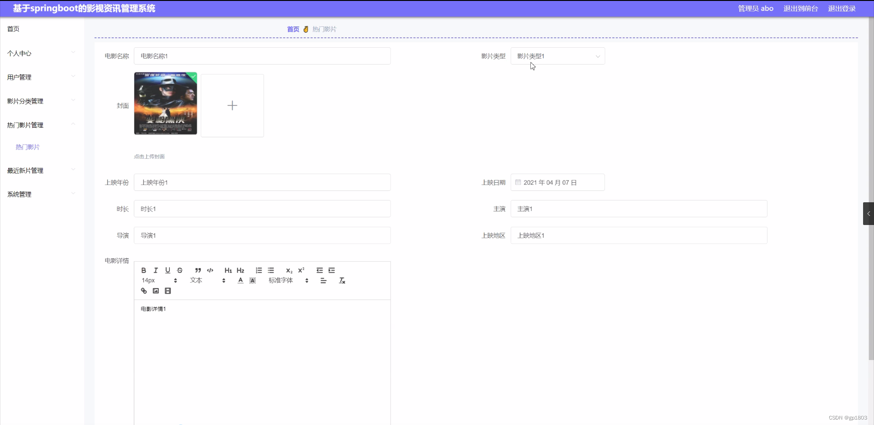Toggle bold formatting in the editor
Viewport: 874px width, 425px height.
pos(143,270)
